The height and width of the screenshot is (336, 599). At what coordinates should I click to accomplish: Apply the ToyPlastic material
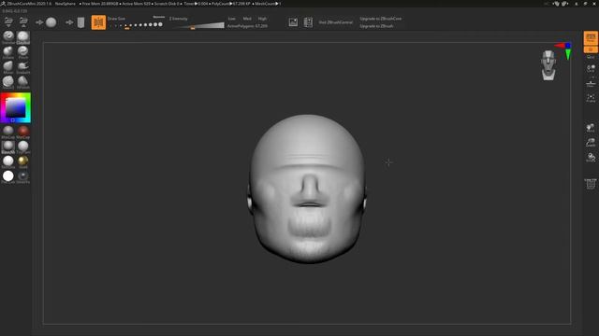coord(22,147)
